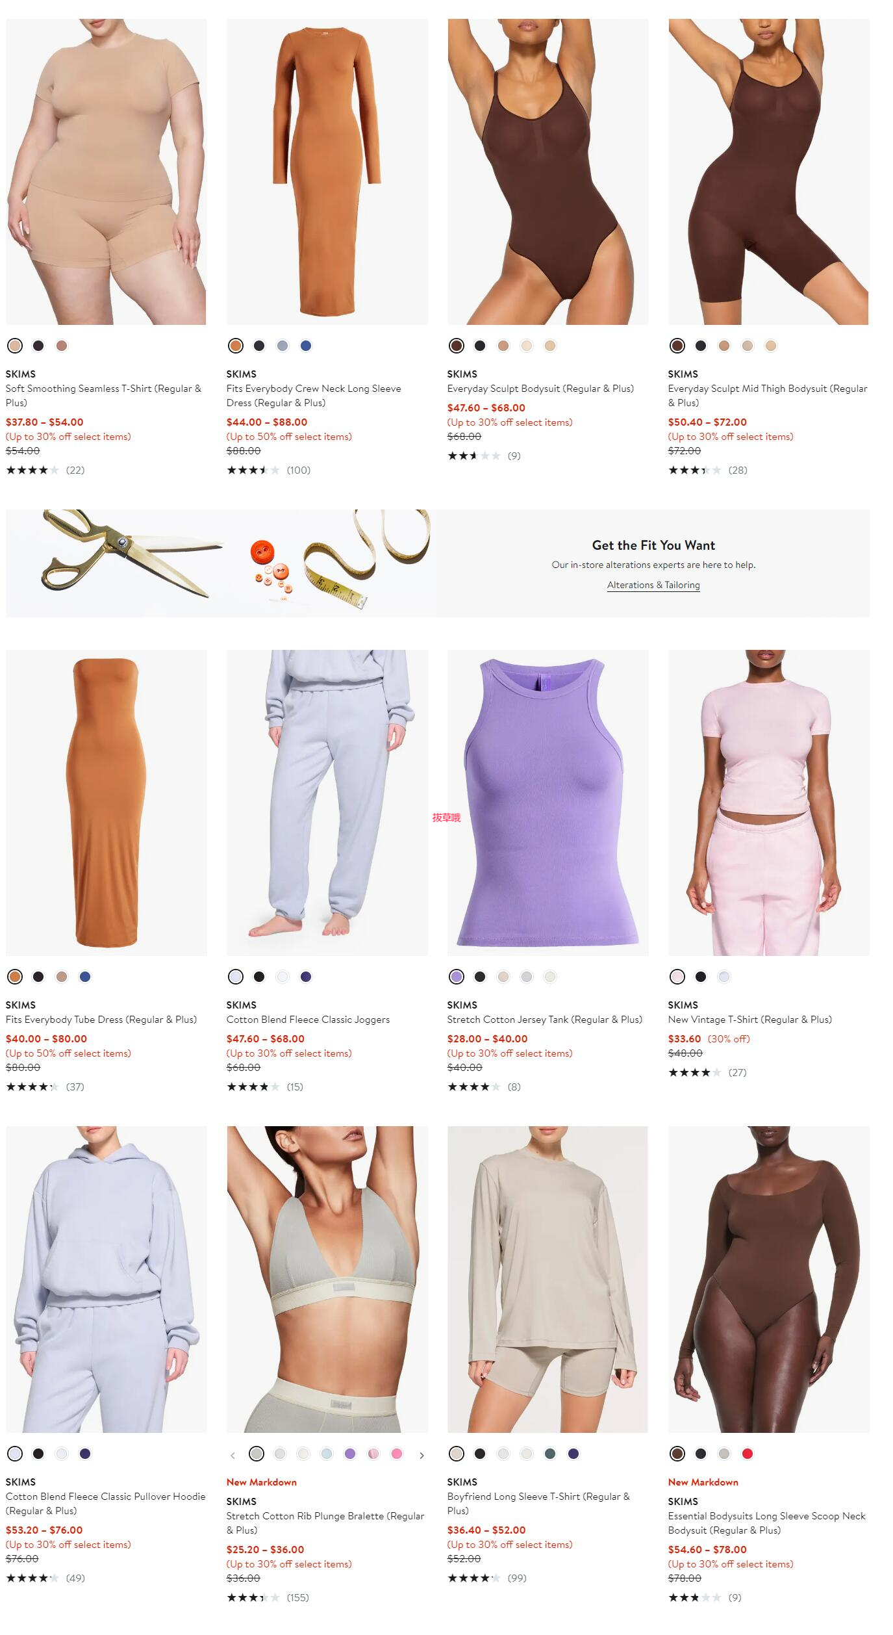Show previous colors for Plunge Bralette
This screenshot has width=893, height=1635.
click(233, 1455)
